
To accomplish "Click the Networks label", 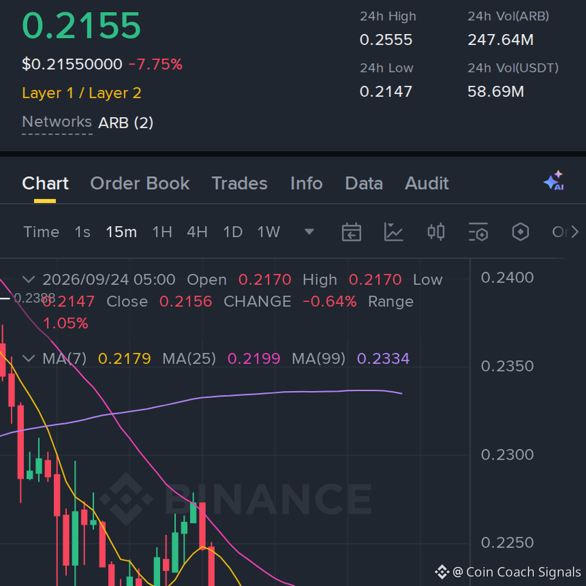I will [57, 122].
